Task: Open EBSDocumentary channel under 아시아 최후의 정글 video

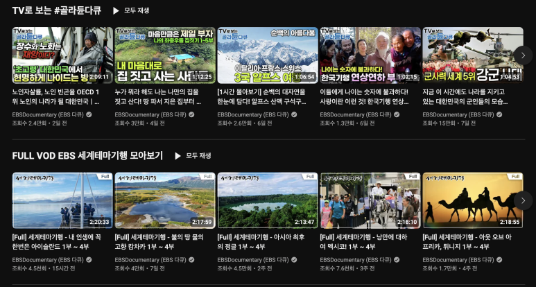Action: click(253, 260)
